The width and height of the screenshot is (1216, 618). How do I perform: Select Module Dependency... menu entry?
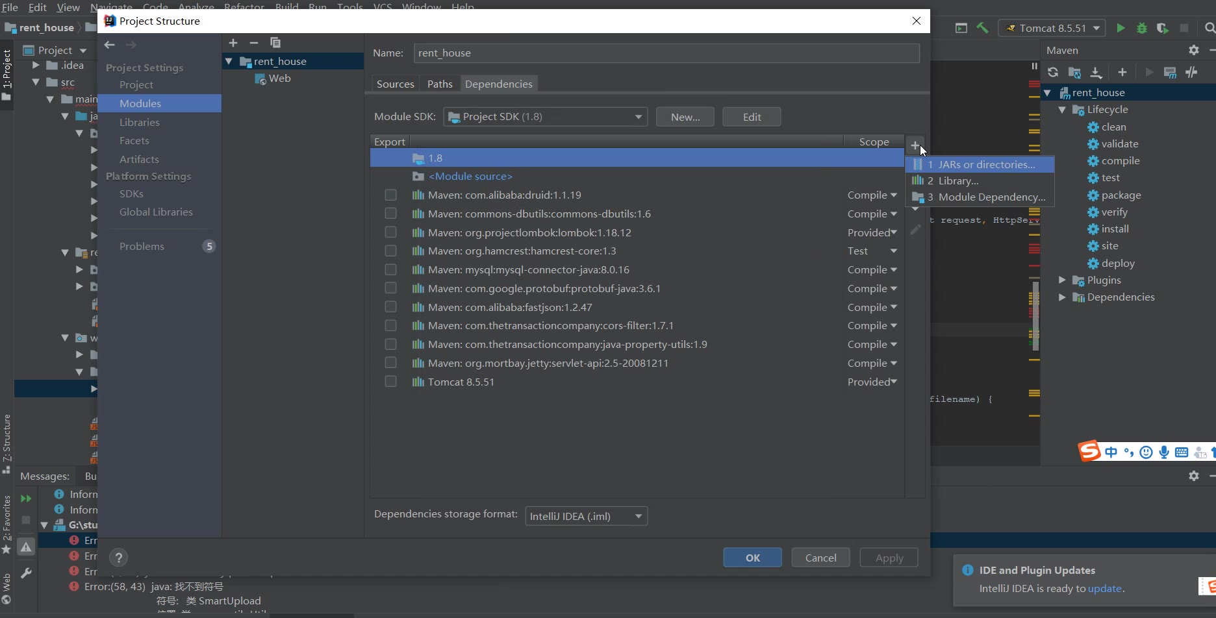point(980,197)
